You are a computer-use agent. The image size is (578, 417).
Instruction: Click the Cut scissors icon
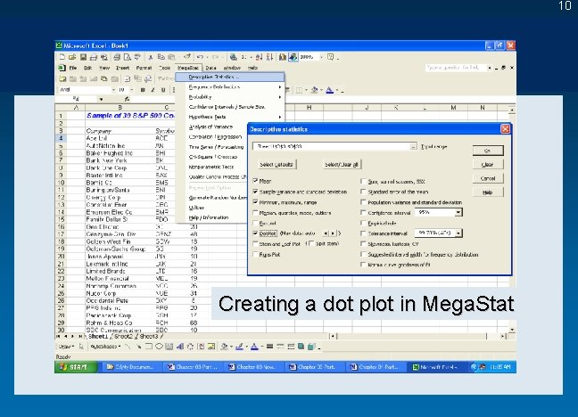[x=151, y=57]
